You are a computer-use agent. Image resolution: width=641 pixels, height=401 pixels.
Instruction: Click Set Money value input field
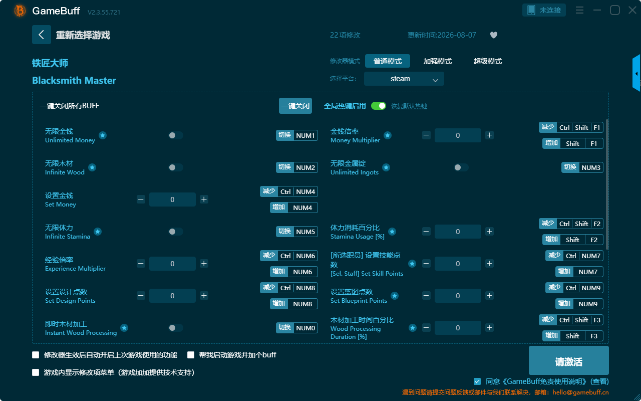pos(172,199)
